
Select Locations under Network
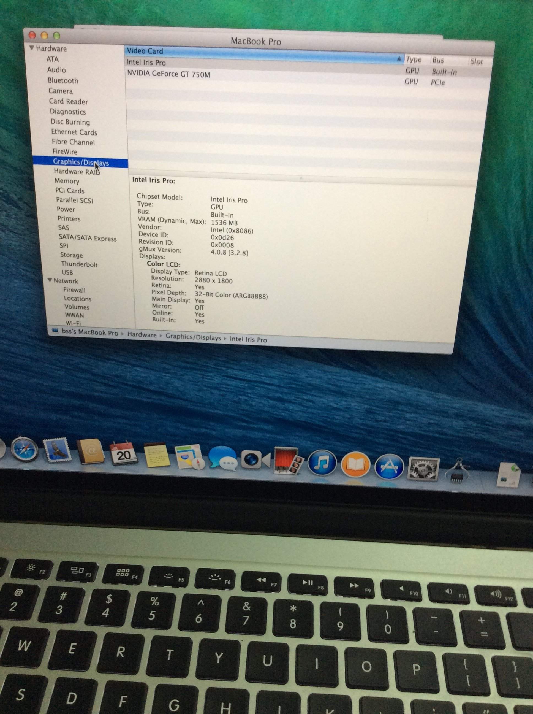[78, 299]
